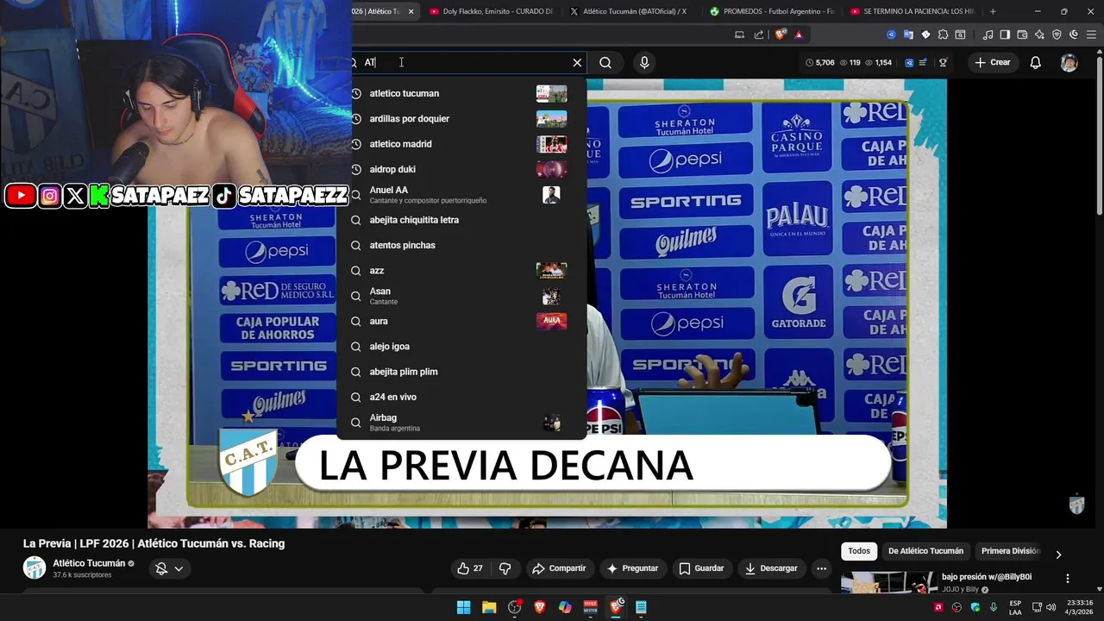Screen dimensions: 1104x621
Task: Click the share page icon in address bar
Action: [759, 34]
